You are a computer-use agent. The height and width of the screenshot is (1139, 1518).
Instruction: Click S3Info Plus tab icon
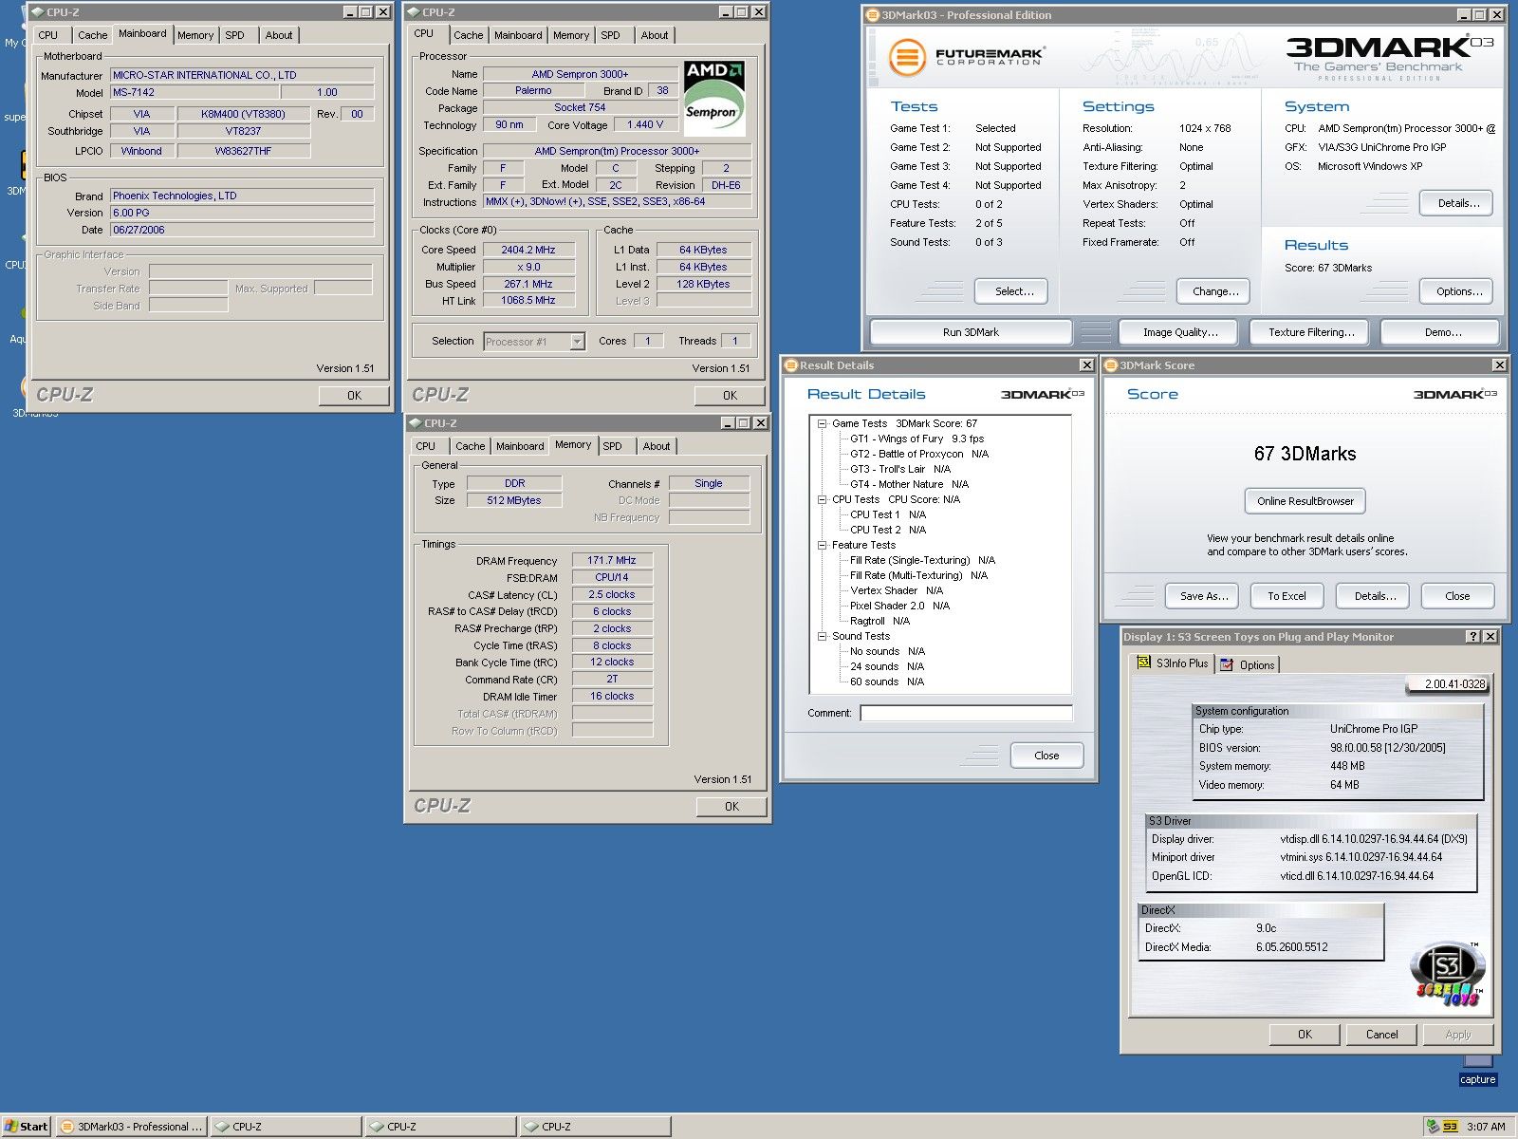[x=1144, y=663]
